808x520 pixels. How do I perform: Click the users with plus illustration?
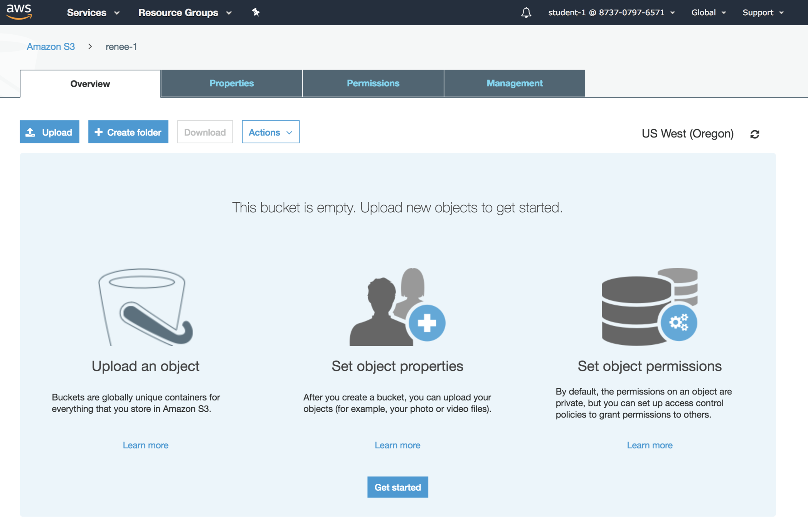397,307
